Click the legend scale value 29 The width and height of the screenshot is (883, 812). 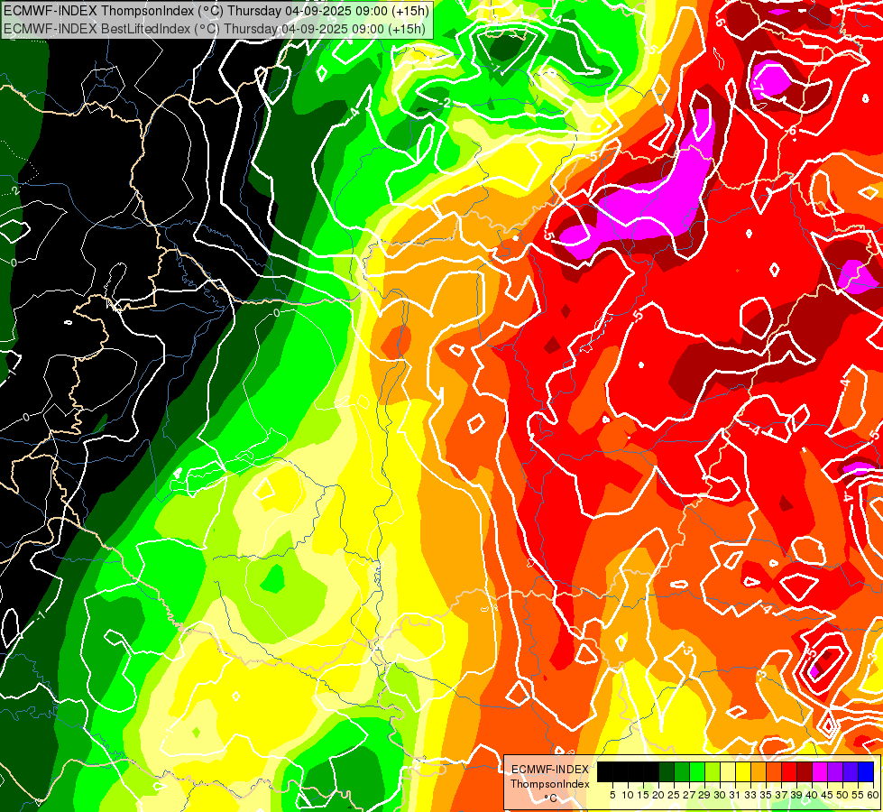(705, 795)
